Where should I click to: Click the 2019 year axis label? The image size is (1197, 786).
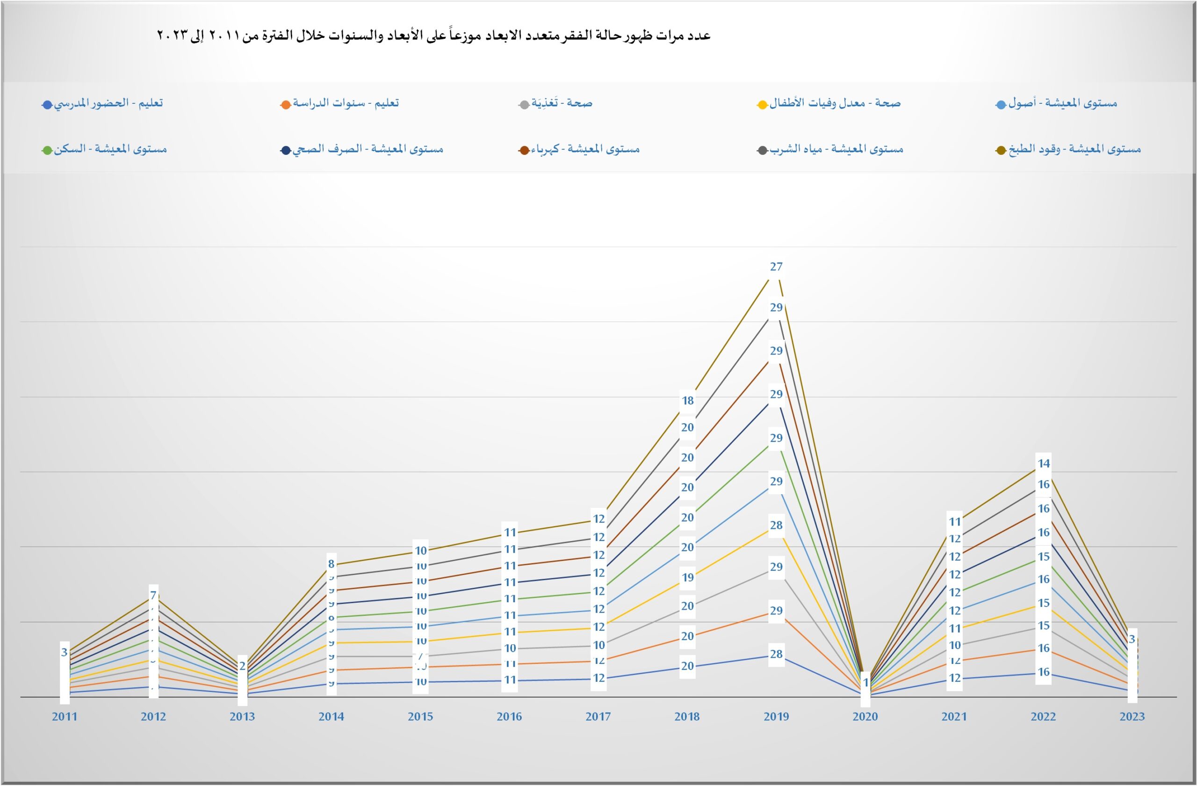pyautogui.click(x=776, y=717)
